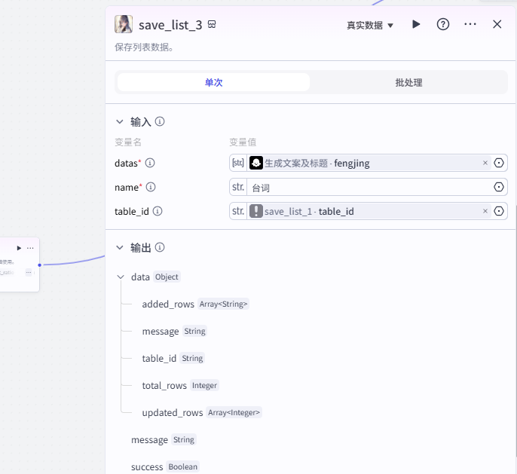Run the canvas node with its play icon
Screen dimensions: 517x474
[x=19, y=248]
